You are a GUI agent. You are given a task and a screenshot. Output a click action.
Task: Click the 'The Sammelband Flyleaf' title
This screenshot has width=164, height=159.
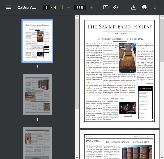coord(119,27)
